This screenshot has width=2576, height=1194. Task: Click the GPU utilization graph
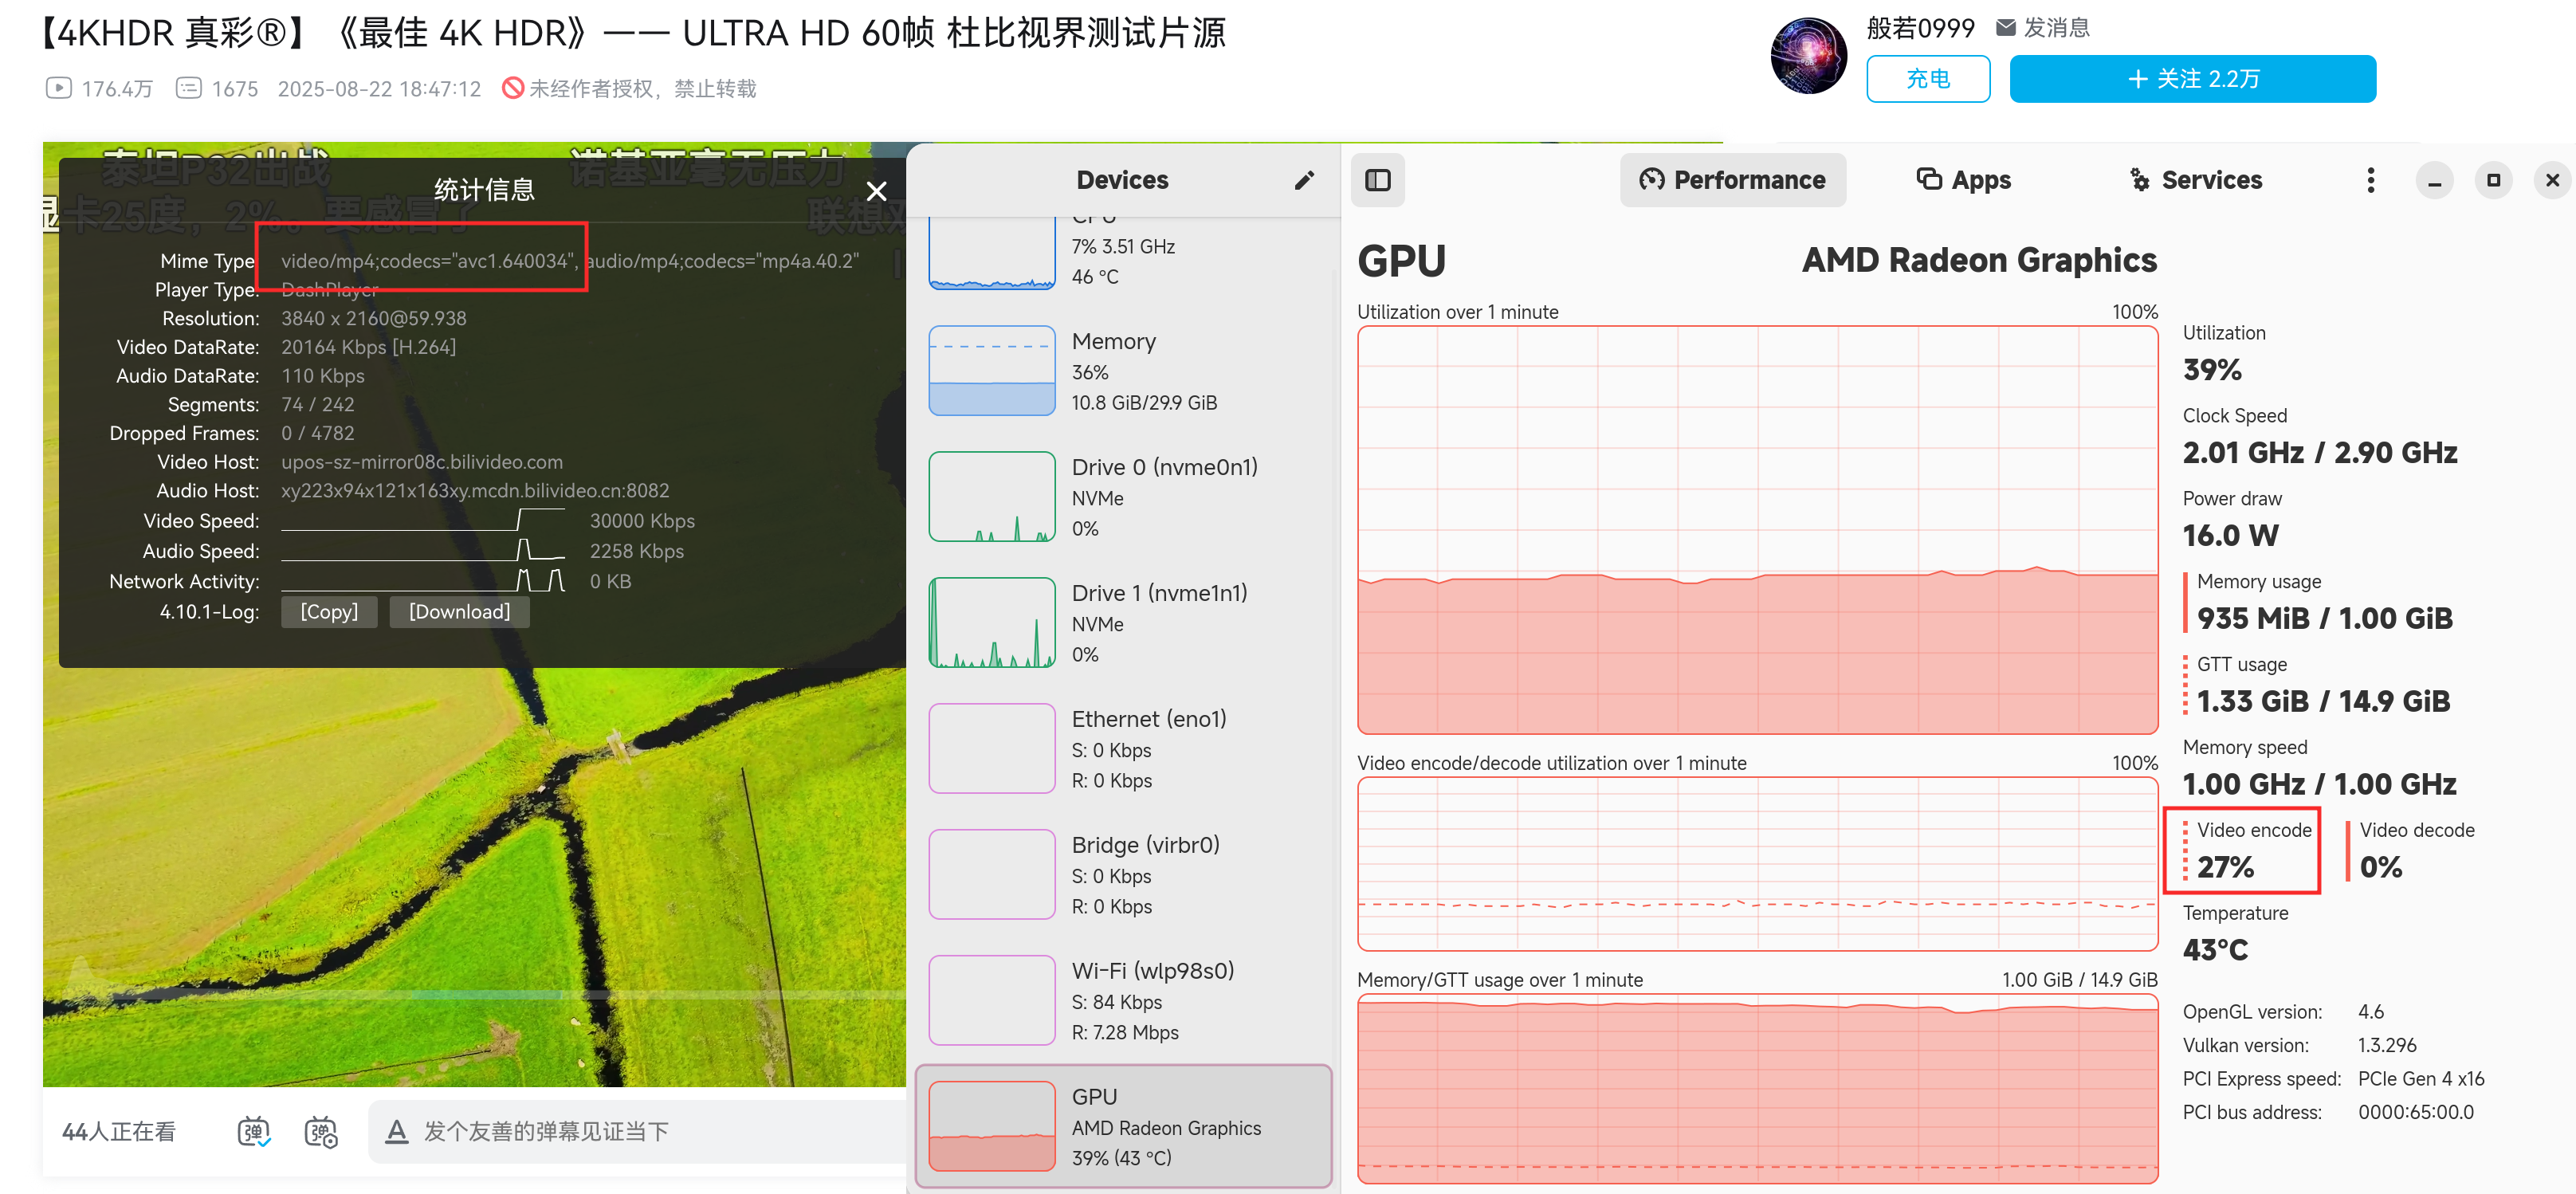point(1757,530)
